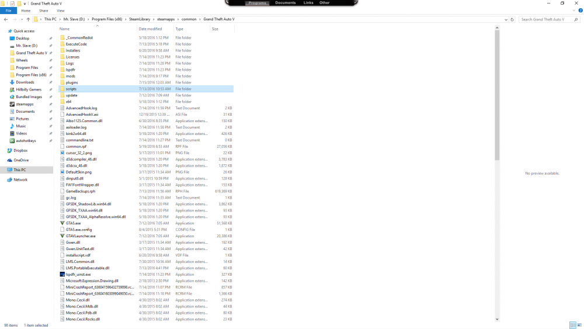Open recent locations dropdown arrow

pos(22,19)
